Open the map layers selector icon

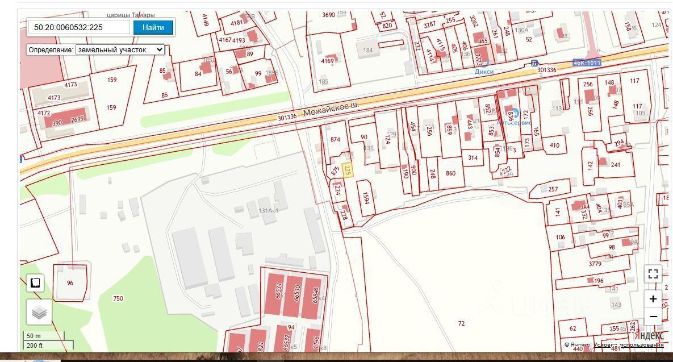pyautogui.click(x=39, y=312)
